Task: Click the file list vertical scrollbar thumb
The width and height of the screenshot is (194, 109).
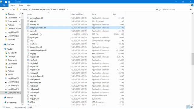Action: (x=193, y=59)
